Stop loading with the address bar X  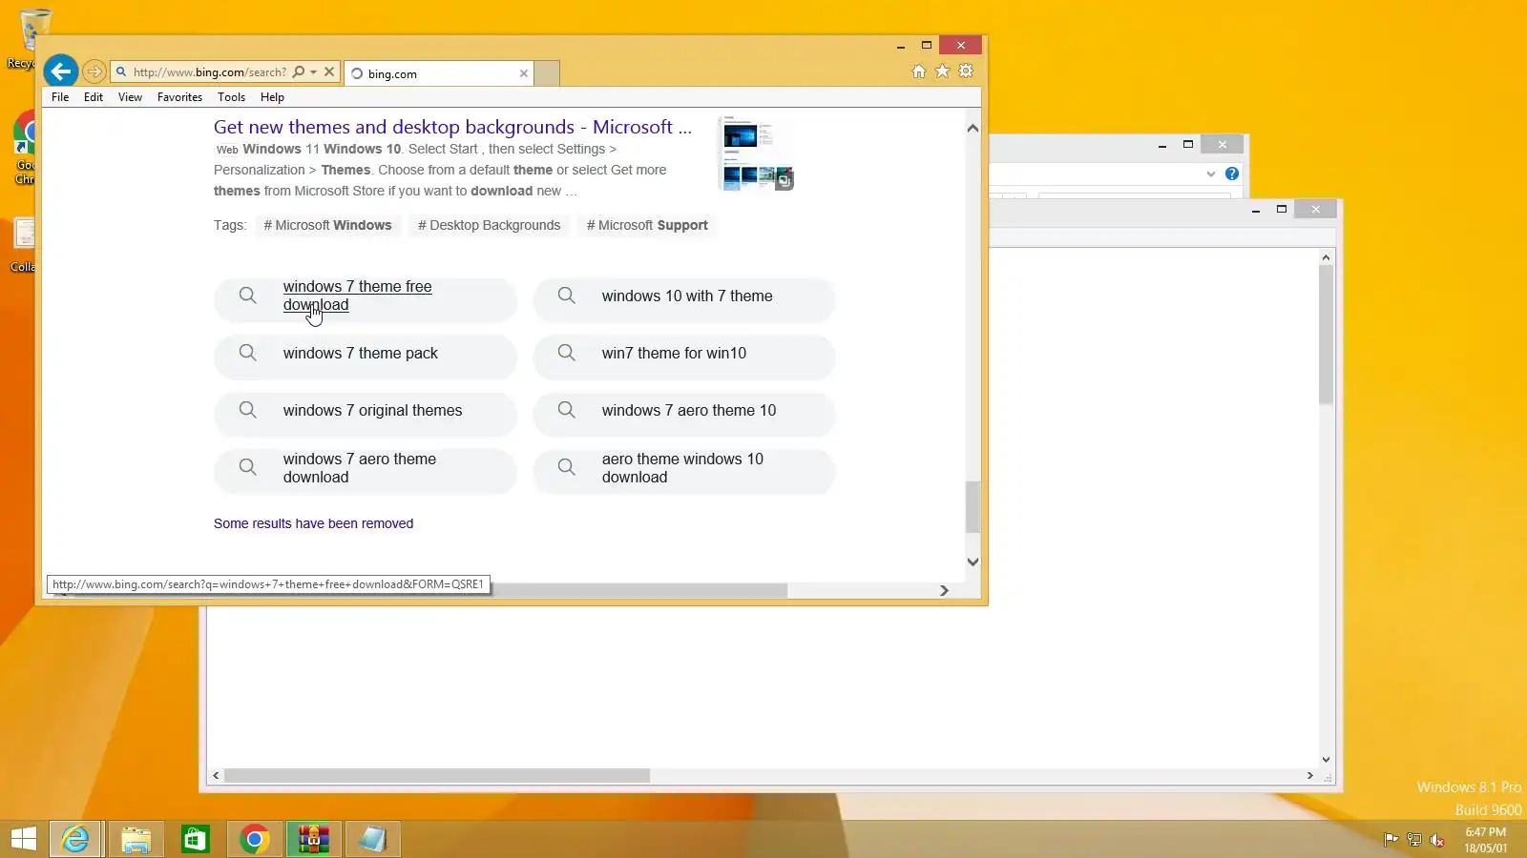click(x=329, y=71)
